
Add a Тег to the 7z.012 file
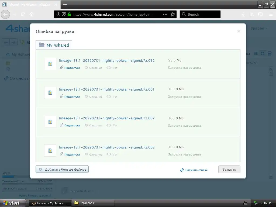[x=112, y=68]
